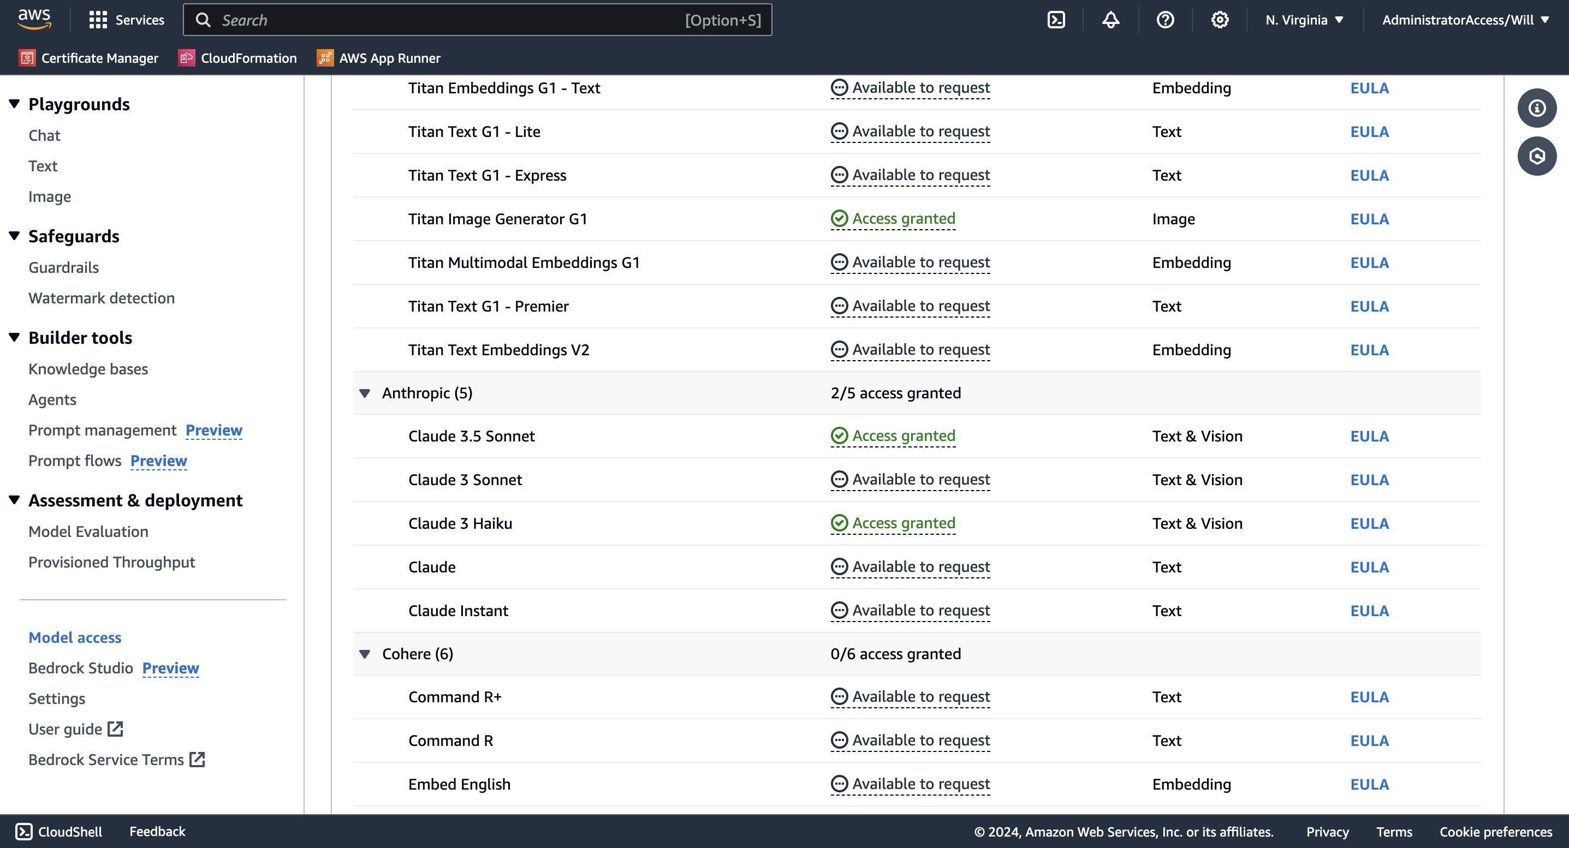The width and height of the screenshot is (1569, 848).
Task: Open Bedrock Studio
Action: coord(81,668)
